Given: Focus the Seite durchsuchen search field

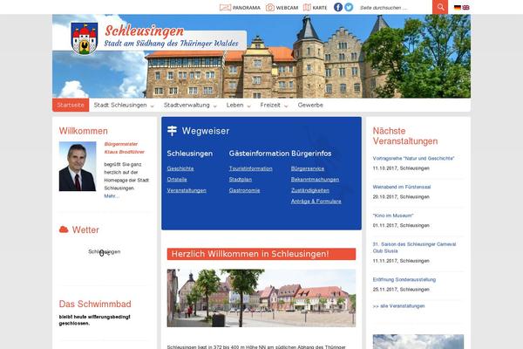Looking at the screenshot, I should pyautogui.click(x=395, y=7).
